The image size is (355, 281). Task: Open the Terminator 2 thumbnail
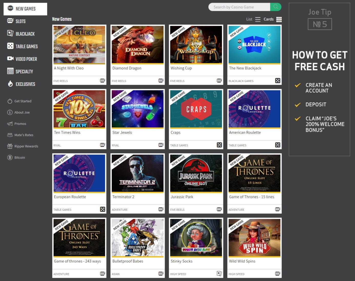click(x=138, y=173)
